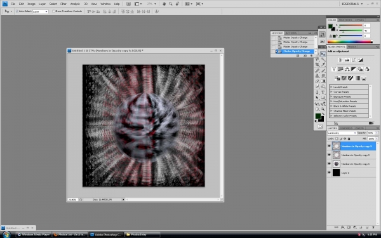The image size is (381, 238).
Task: Open the Image menu
Action: [31, 4]
